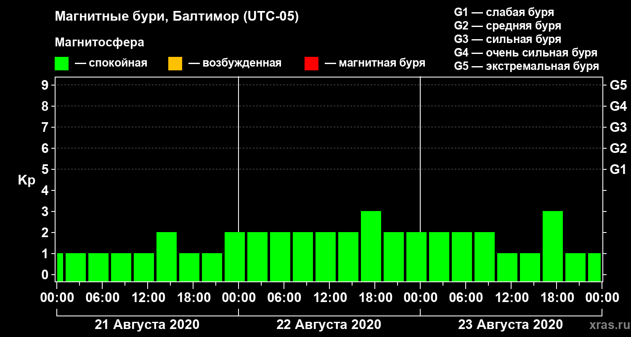Image resolution: width=631 pixels, height=337 pixels.
Task: Click the '21 Августа 2020' date label
Action: pyautogui.click(x=147, y=325)
